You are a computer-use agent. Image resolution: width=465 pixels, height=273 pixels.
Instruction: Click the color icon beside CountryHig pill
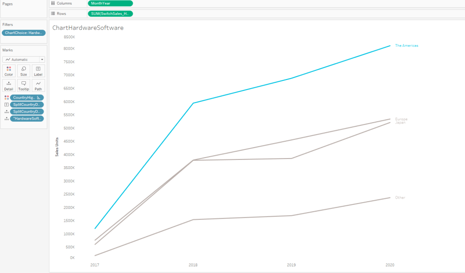pos(6,98)
